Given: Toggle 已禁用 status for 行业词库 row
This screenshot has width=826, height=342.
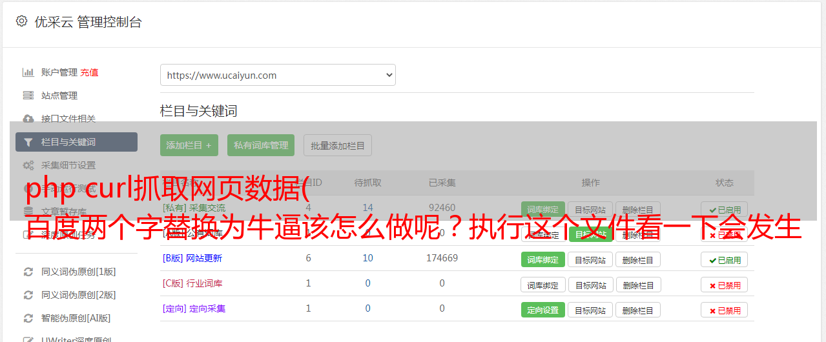Looking at the screenshot, I should 725,285.
